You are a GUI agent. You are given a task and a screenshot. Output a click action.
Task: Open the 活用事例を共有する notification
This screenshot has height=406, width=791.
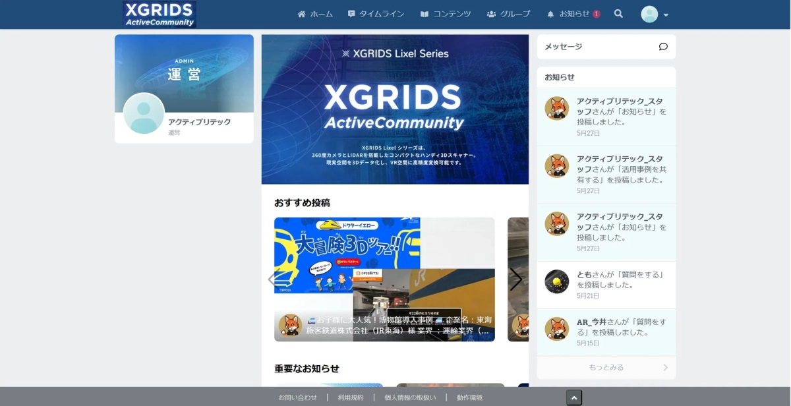coord(606,175)
